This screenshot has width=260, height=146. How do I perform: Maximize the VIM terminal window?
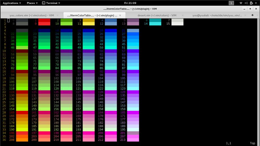click(x=250, y=9)
